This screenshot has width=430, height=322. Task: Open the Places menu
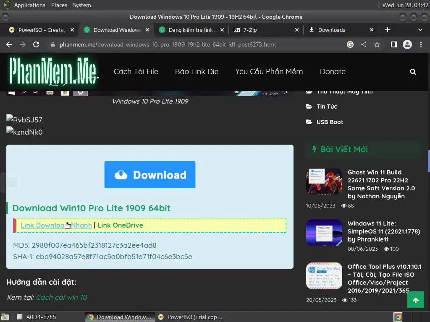(59, 5)
